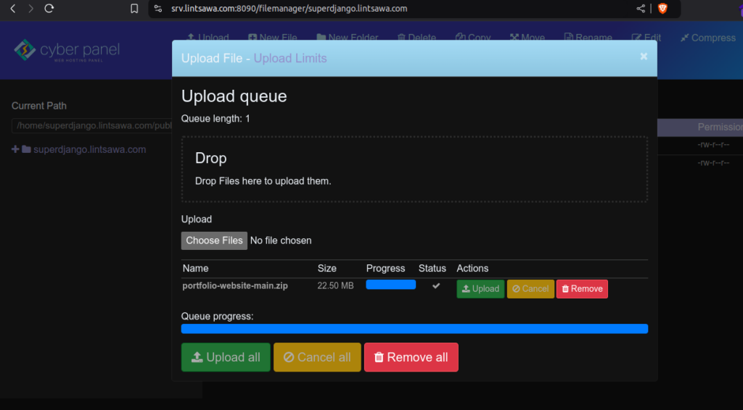Click the file drop zone
743x410 pixels.
click(x=414, y=170)
